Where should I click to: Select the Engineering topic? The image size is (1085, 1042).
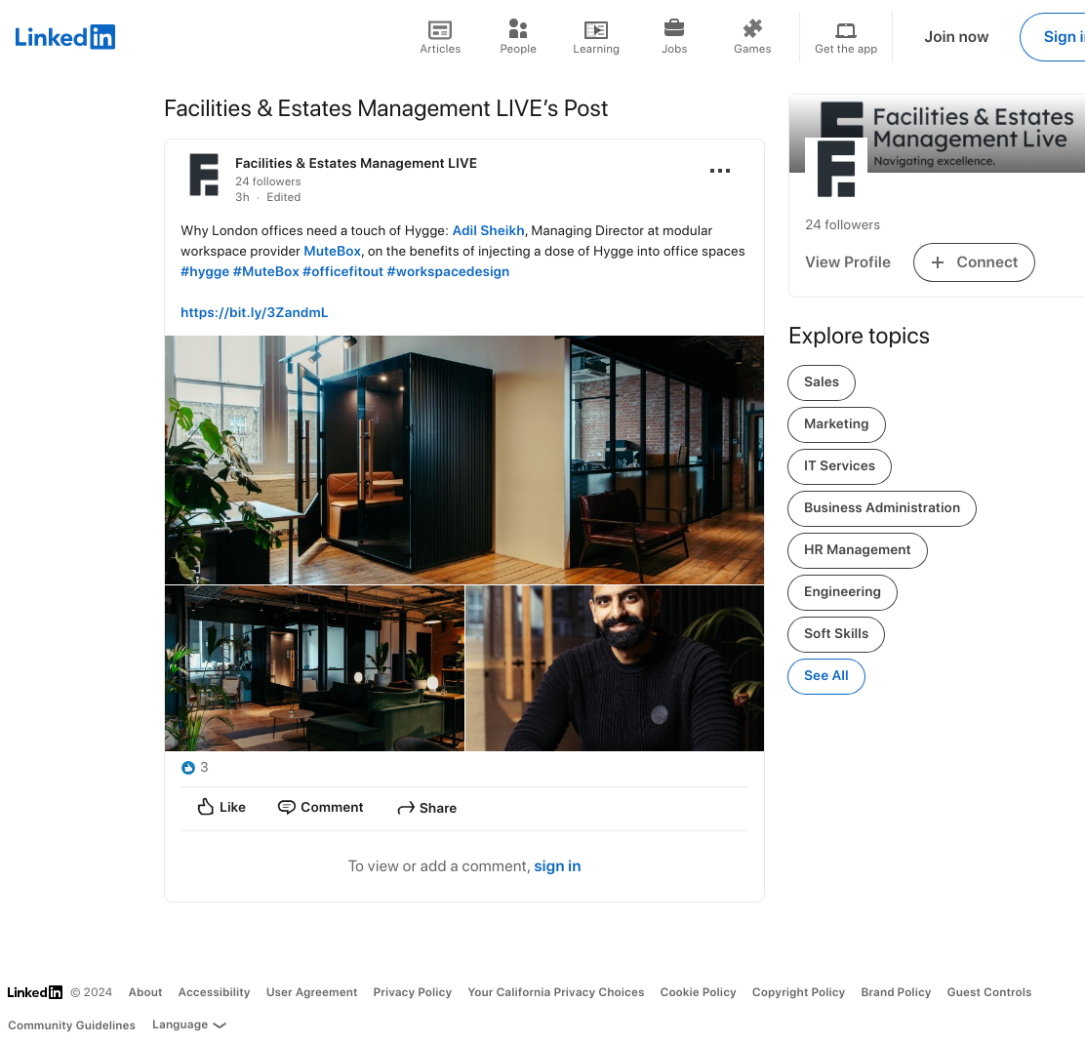[842, 592]
